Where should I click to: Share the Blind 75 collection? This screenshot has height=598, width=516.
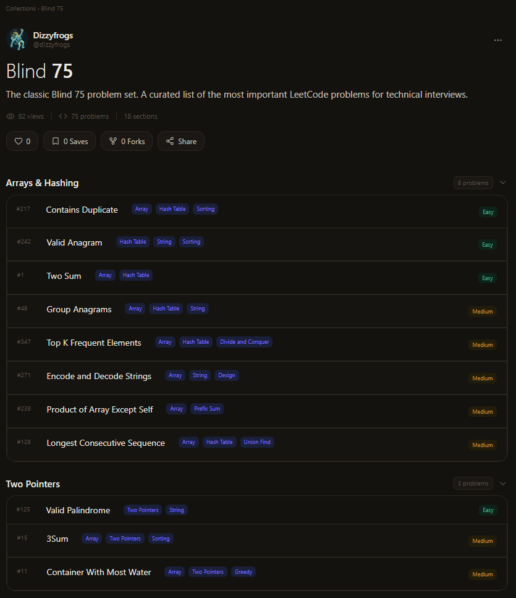click(x=180, y=141)
